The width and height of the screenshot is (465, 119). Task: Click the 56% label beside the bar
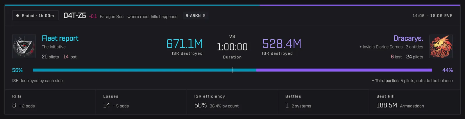(17, 70)
